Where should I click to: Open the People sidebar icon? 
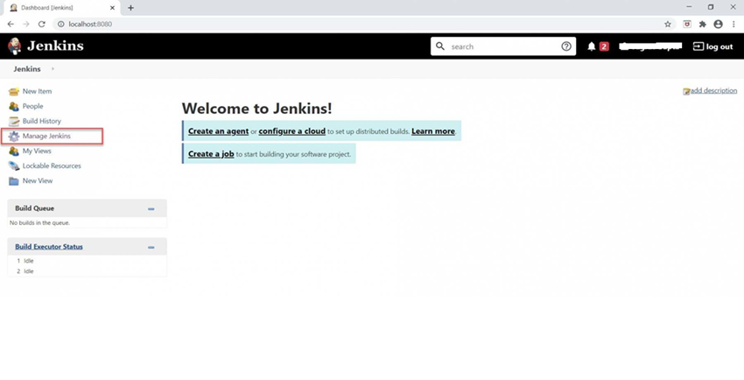[14, 106]
